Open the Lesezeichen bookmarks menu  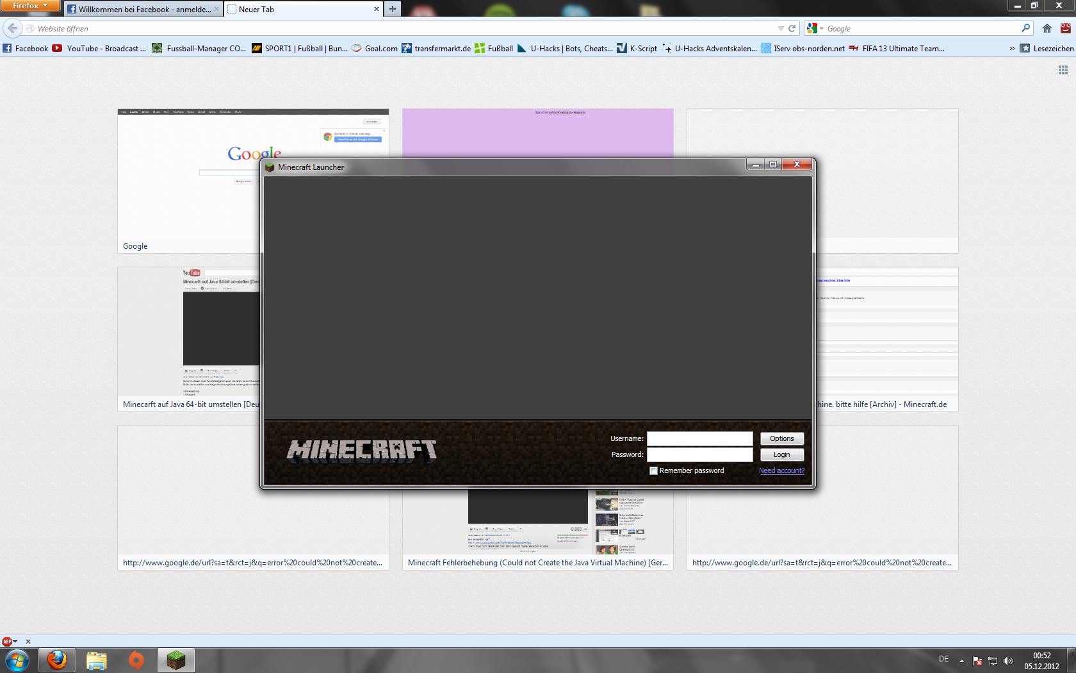pos(1047,48)
